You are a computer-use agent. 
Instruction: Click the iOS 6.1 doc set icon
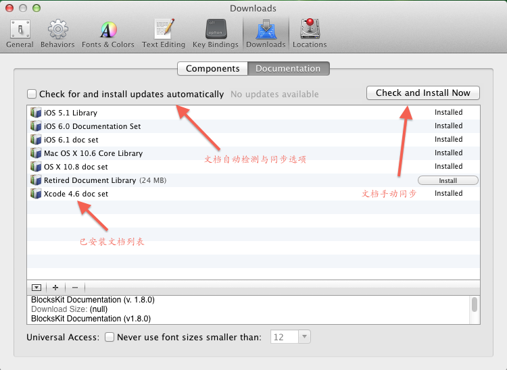point(36,140)
